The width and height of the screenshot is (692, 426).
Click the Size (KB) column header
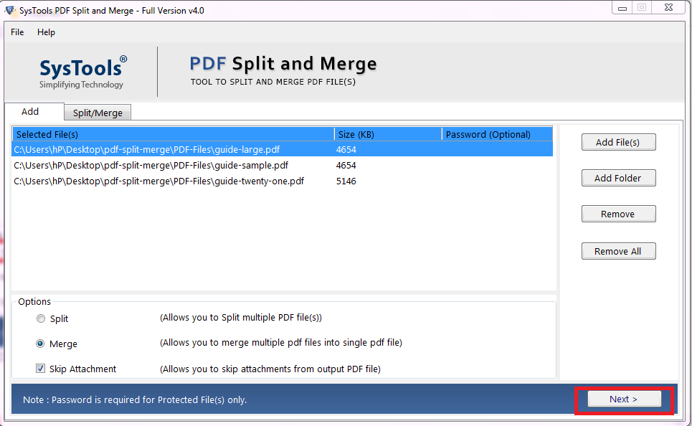(388, 134)
